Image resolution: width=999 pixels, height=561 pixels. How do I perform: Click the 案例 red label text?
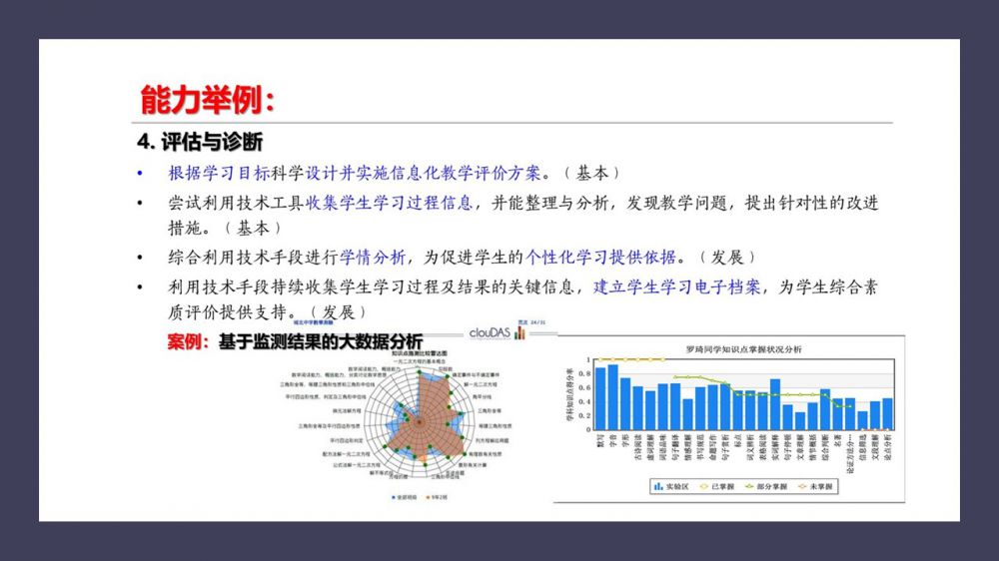[x=188, y=342]
